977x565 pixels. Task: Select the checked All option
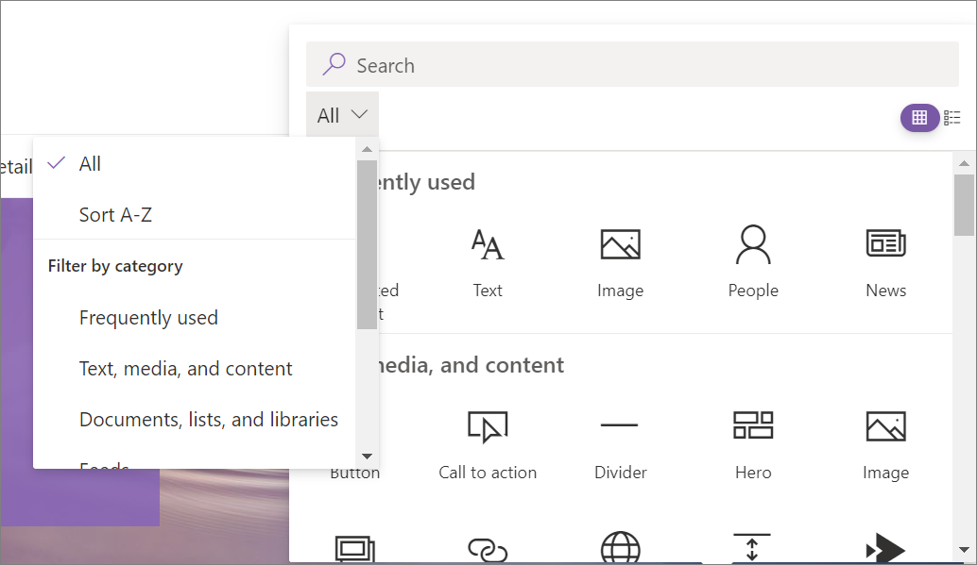coord(90,164)
